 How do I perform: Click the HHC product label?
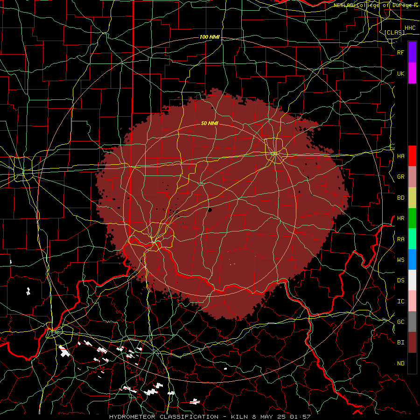click(410, 28)
